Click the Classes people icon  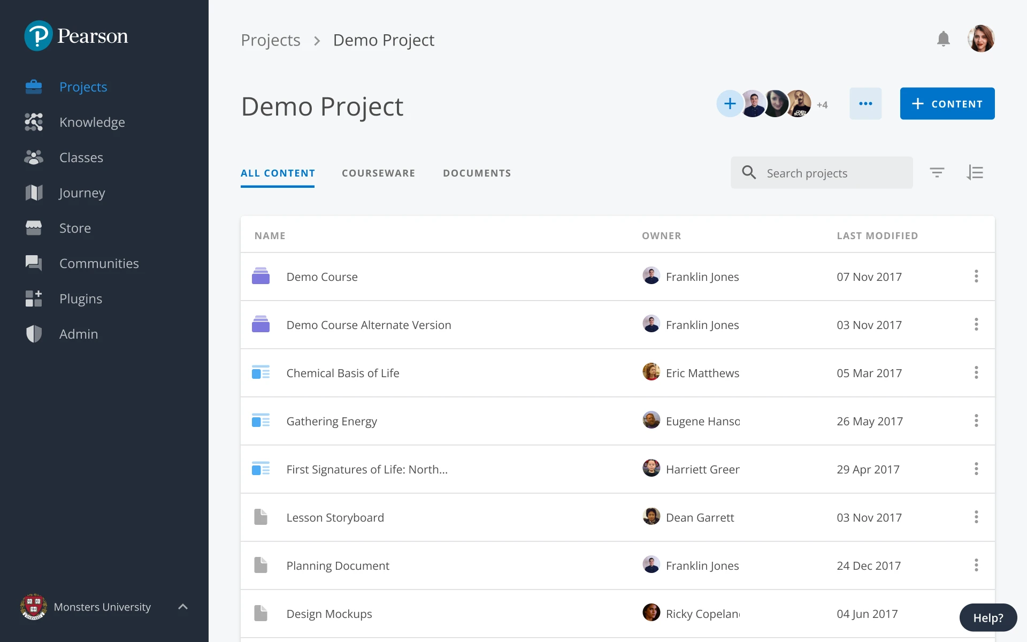(x=34, y=157)
